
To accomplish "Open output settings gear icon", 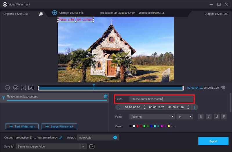I will [x=115, y=137].
